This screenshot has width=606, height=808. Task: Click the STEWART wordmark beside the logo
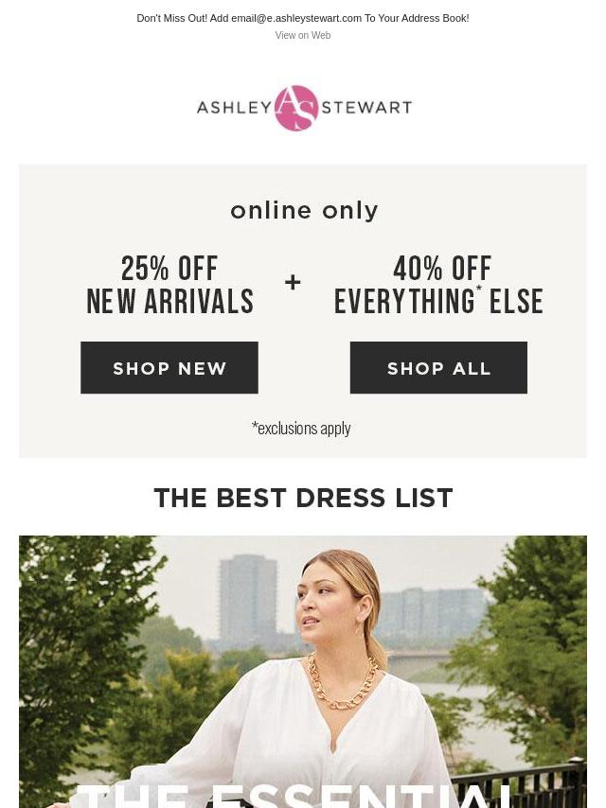click(366, 108)
